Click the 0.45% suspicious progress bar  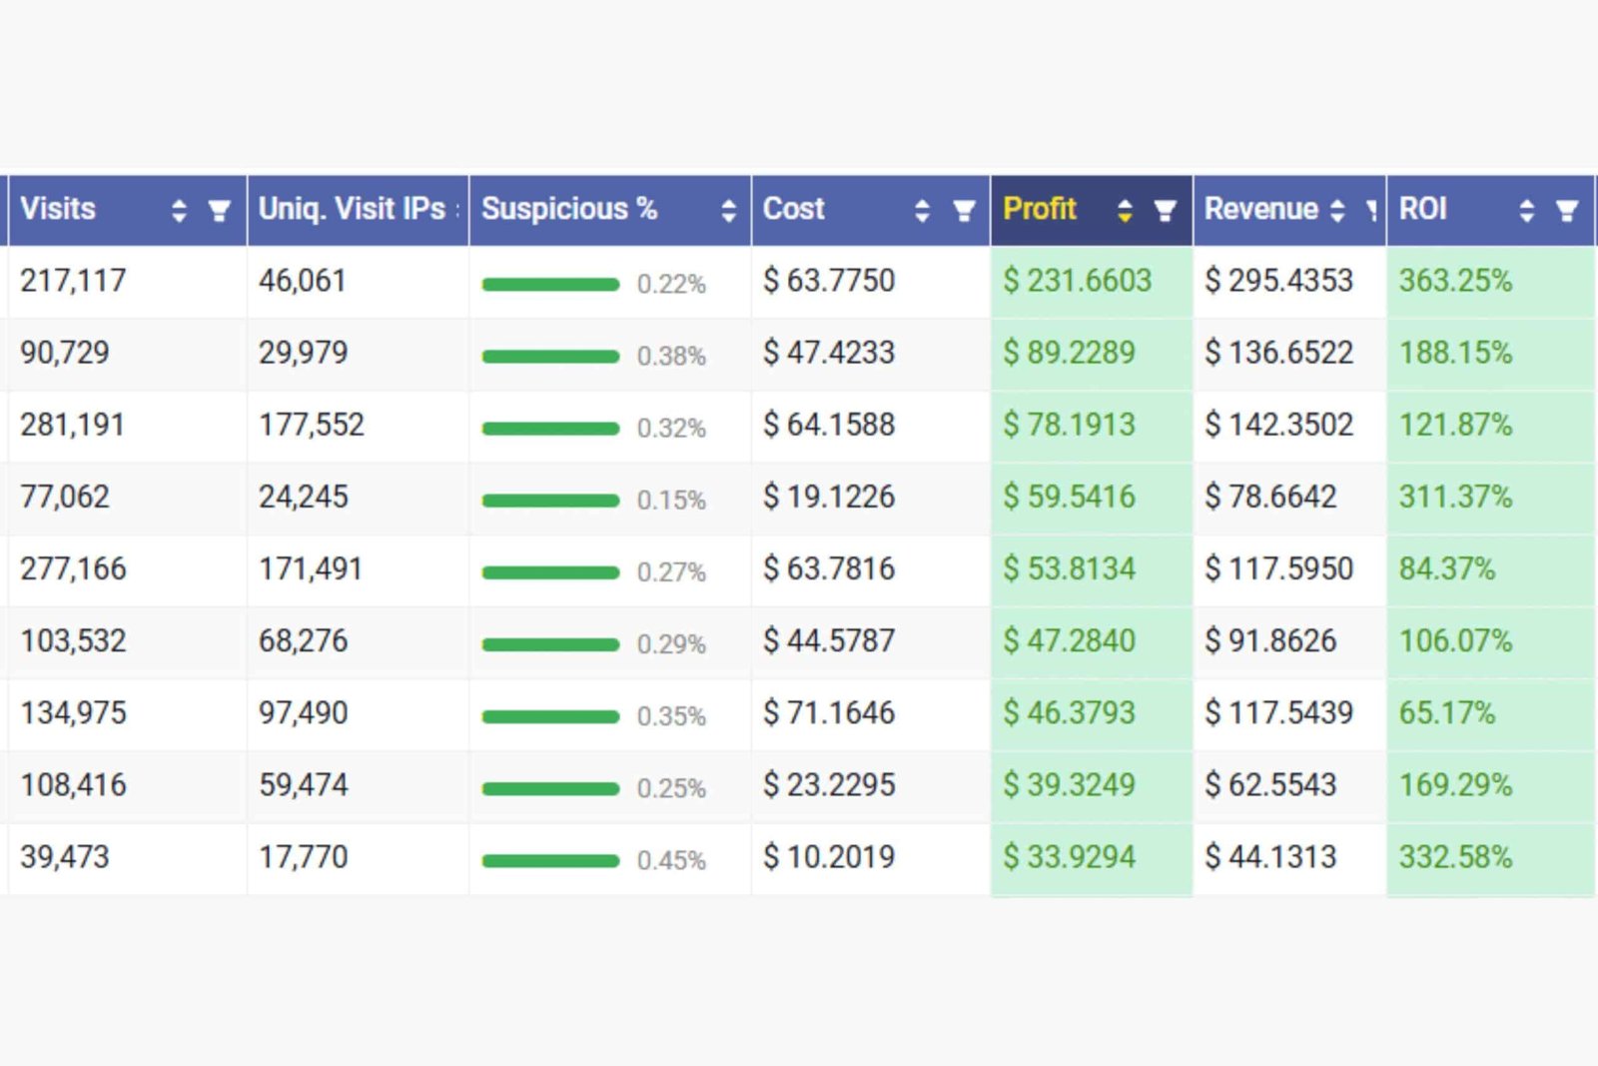pos(550,860)
